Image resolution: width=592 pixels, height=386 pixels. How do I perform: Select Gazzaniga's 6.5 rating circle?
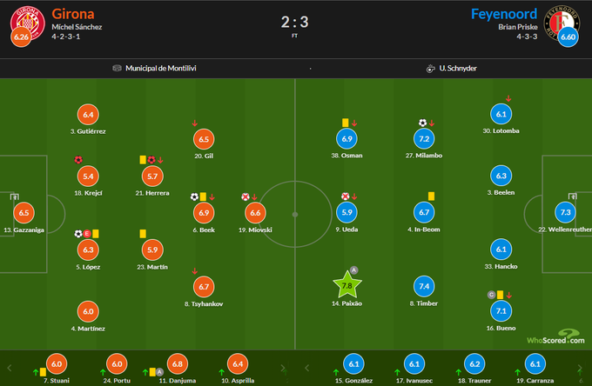pos(24,213)
